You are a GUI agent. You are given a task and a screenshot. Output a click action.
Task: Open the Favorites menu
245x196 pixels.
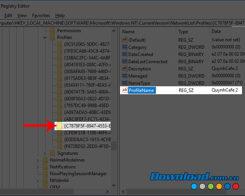(x=41, y=16)
